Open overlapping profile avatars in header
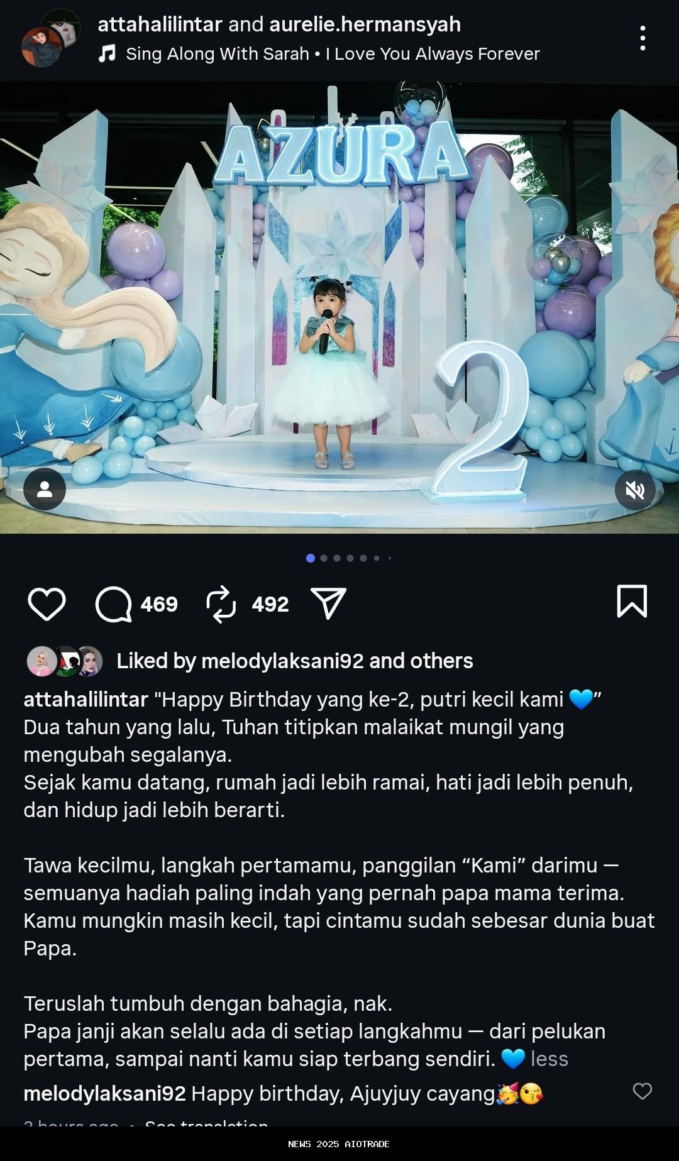Viewport: 679px width, 1161px height. tap(50, 38)
